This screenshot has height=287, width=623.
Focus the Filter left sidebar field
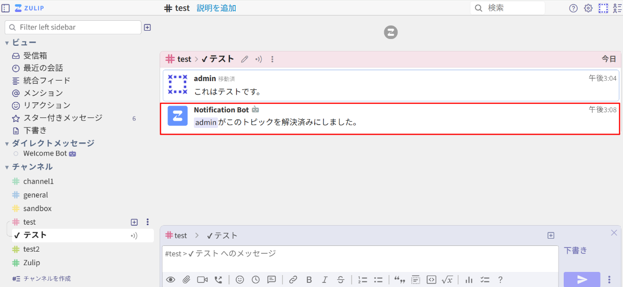pos(73,28)
